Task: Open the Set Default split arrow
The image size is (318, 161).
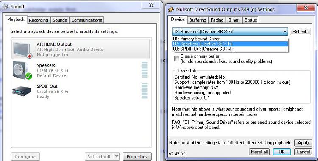Action: (117, 156)
